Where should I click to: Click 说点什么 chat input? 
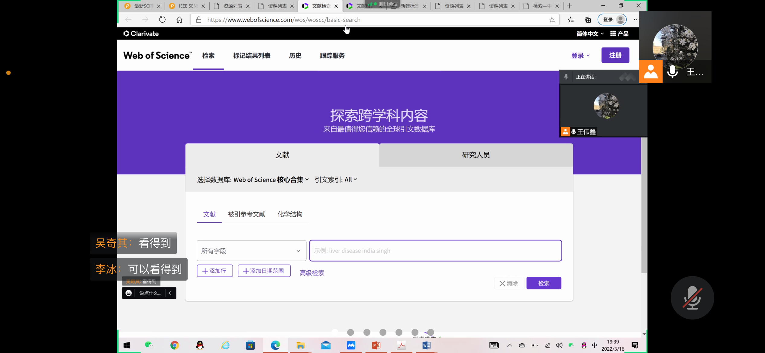tap(150, 293)
